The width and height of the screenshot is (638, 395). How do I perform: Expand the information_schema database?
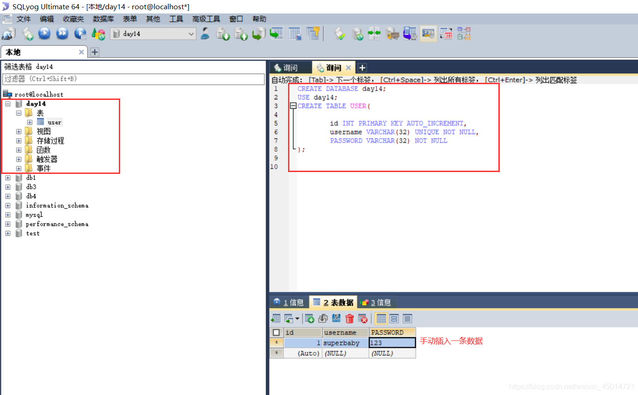point(8,205)
